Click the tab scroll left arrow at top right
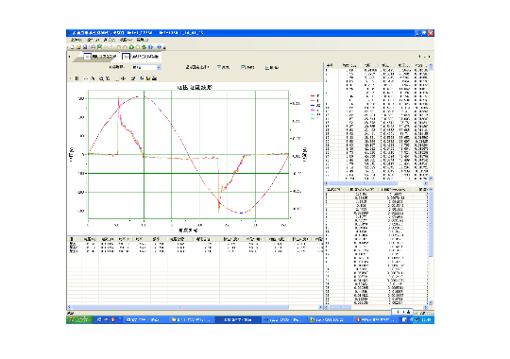 pyautogui.click(x=420, y=57)
